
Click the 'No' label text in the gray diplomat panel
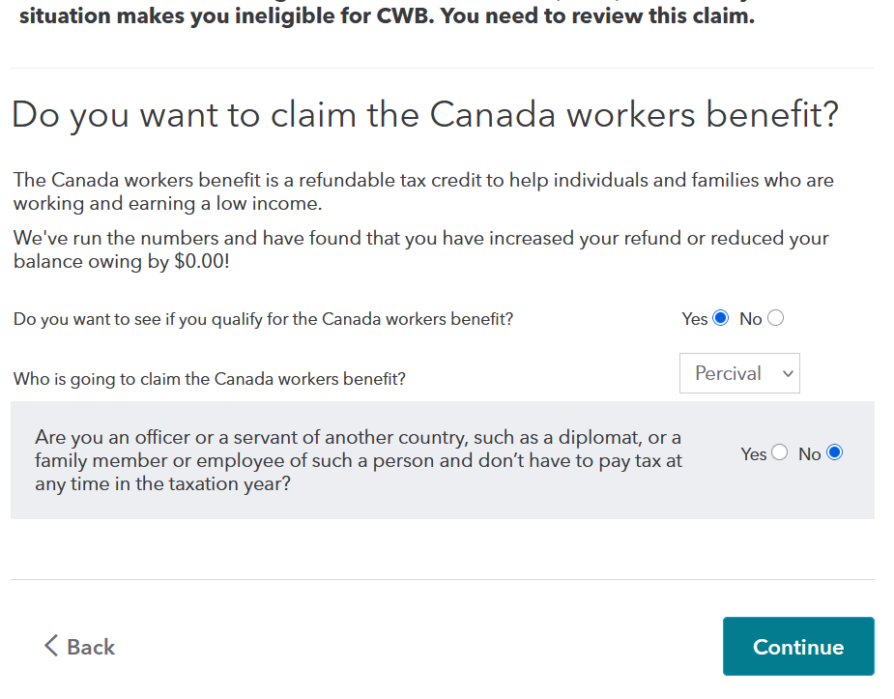(809, 453)
